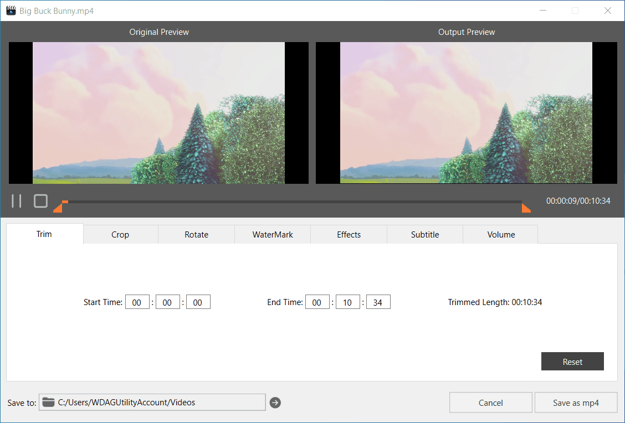Open the WaterMark tab
This screenshot has width=625, height=423.
click(x=273, y=235)
